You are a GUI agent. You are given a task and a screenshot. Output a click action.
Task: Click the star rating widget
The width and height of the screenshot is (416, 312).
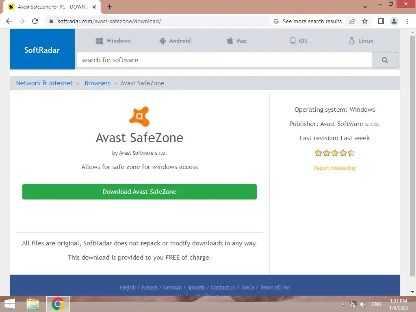coord(335,153)
